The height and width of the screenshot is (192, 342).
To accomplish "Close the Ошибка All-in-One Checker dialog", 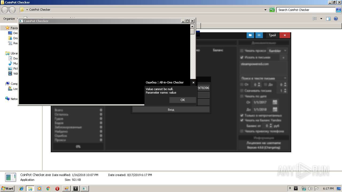I will tap(193, 82).
